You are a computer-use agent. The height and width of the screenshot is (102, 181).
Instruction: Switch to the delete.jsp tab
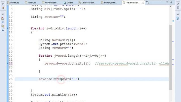click(x=13, y=3)
